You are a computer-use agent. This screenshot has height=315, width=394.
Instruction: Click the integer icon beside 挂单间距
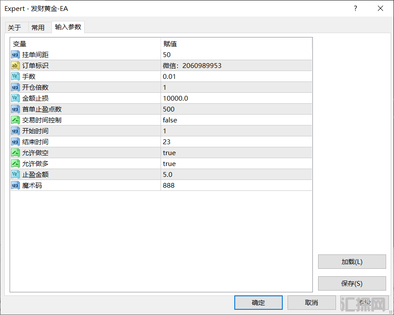point(15,55)
